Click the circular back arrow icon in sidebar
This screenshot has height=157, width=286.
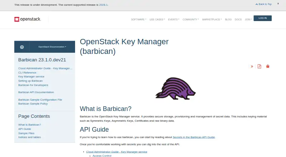tap(22, 47)
